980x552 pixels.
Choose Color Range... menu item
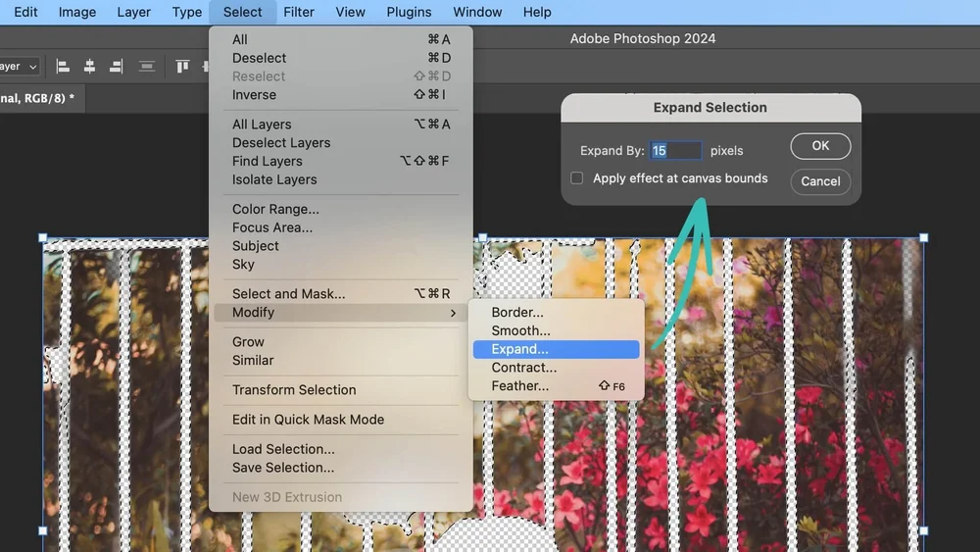pos(341,209)
